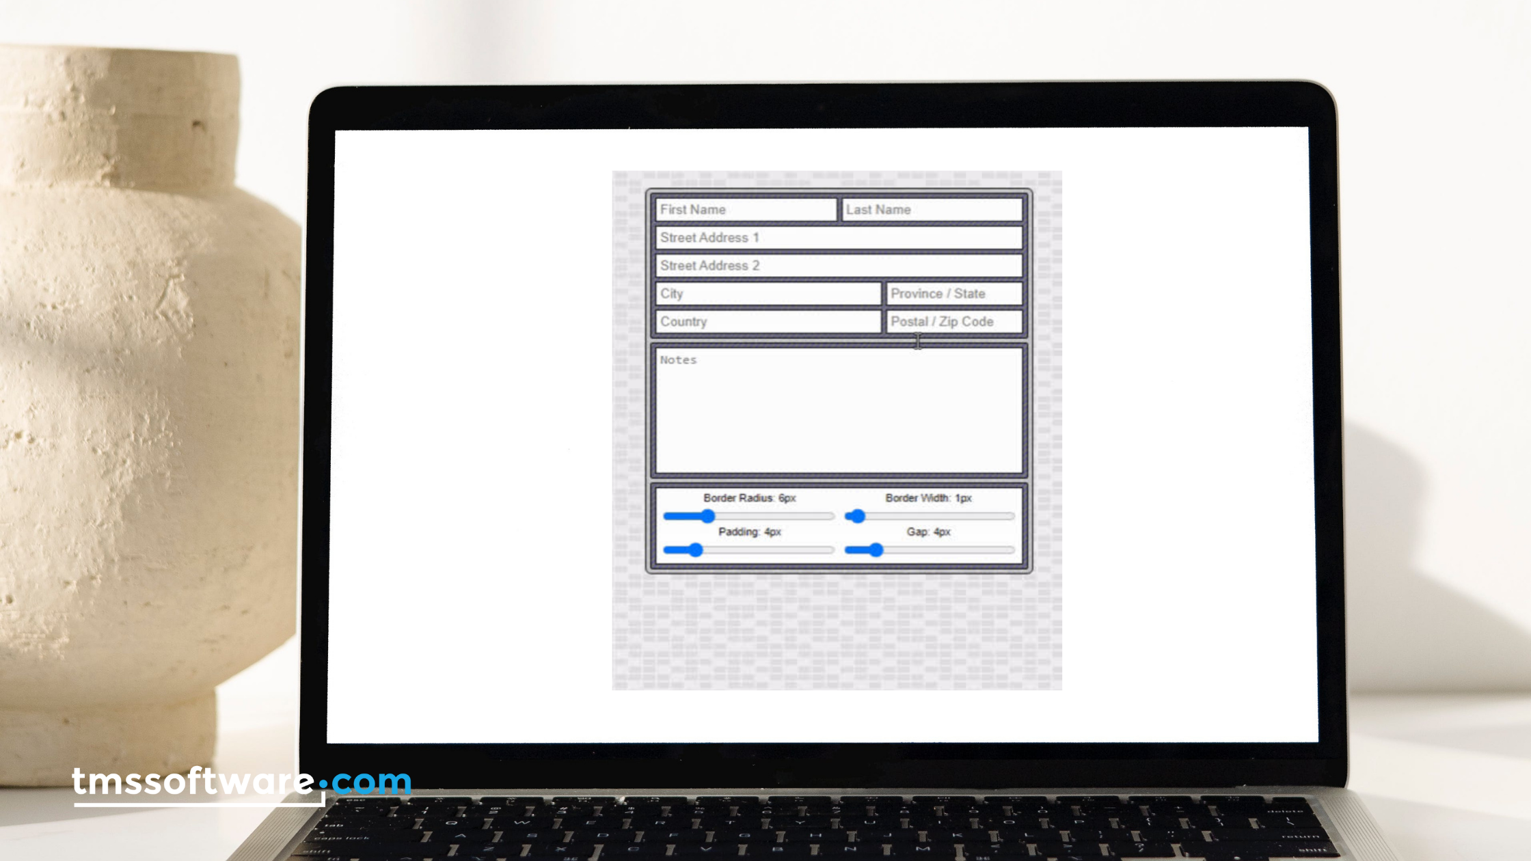Click the Province / State field
1531x861 pixels.
pyautogui.click(x=951, y=293)
